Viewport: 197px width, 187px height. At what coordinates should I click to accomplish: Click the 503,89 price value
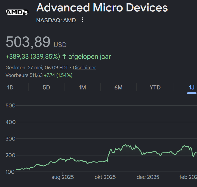point(28,42)
